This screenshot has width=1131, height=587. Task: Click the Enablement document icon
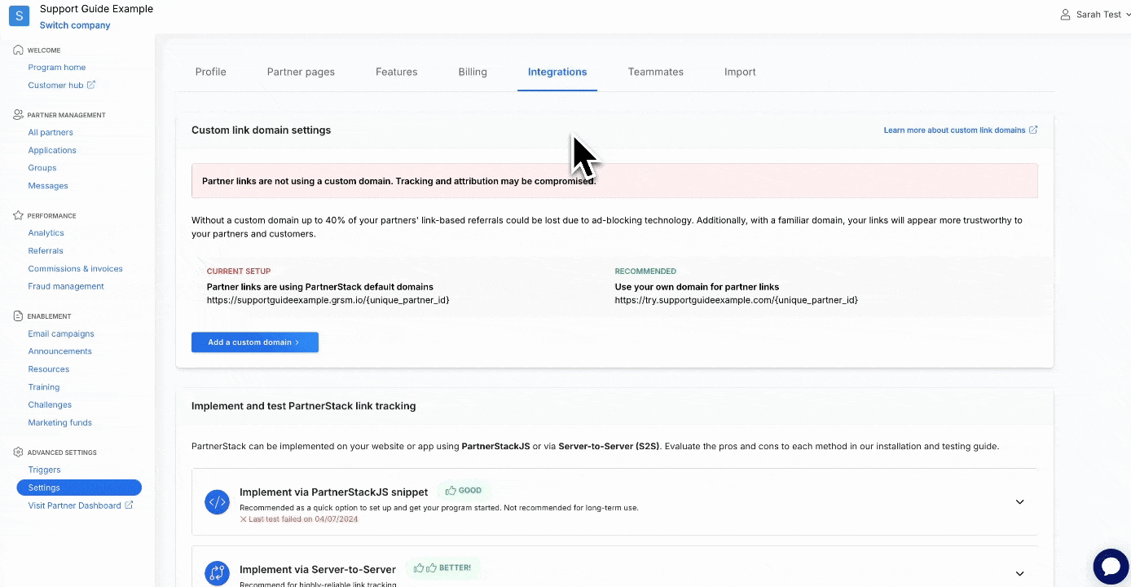(18, 316)
